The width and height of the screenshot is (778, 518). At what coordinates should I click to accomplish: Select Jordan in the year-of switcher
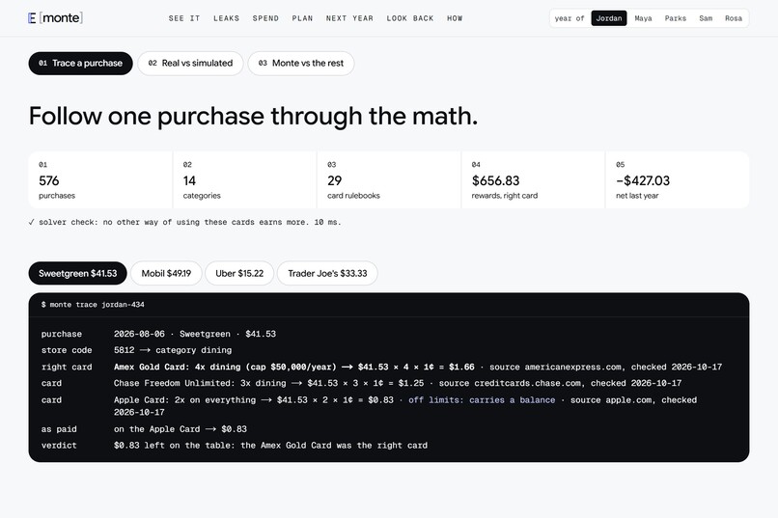(609, 18)
